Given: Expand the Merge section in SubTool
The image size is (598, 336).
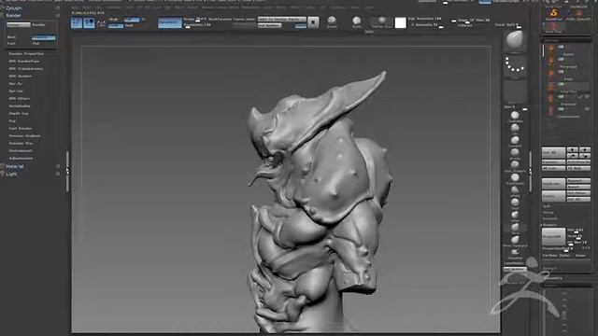Looking at the screenshot, I should pos(548,213).
